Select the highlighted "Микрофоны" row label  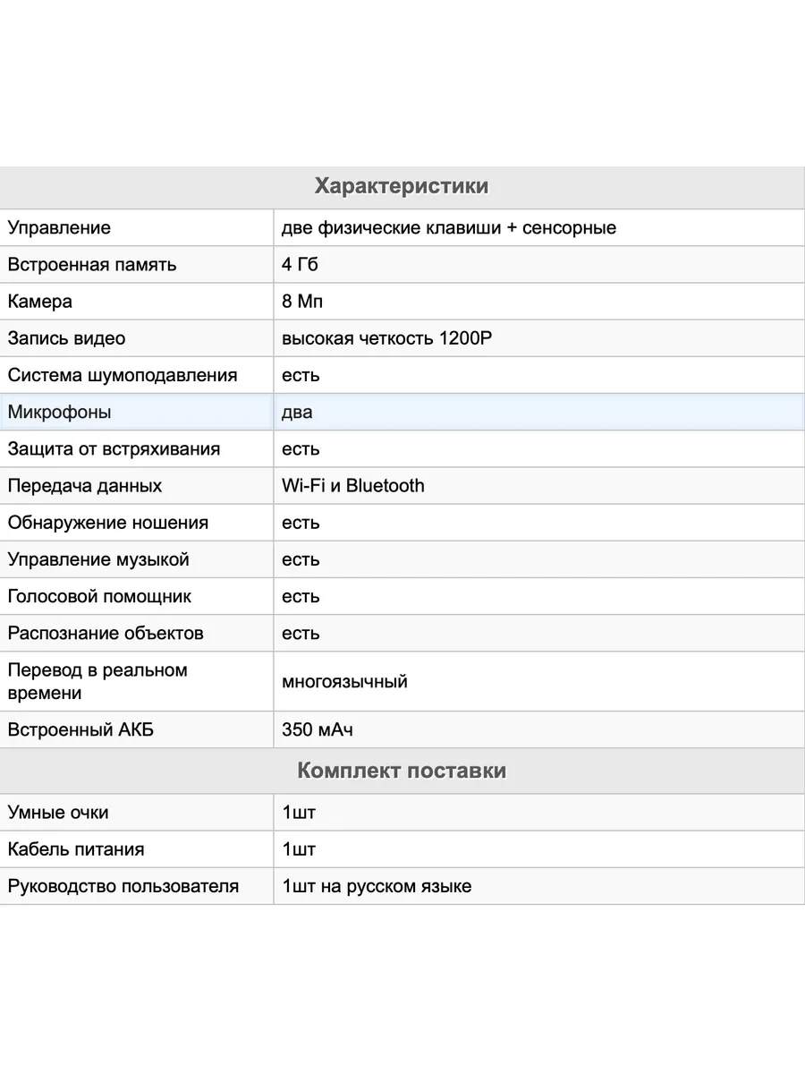[60, 412]
